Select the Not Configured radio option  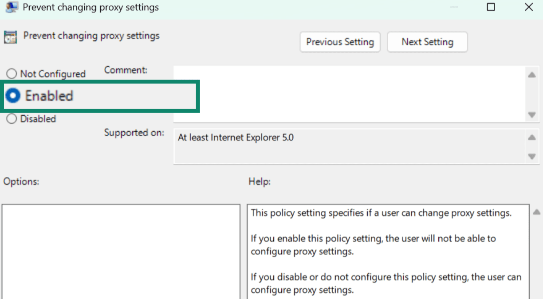point(12,74)
